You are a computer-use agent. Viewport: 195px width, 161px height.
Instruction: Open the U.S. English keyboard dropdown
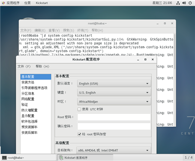click(x=114, y=93)
